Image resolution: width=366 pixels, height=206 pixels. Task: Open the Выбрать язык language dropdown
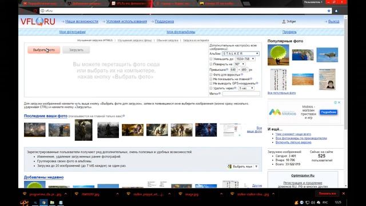click(x=242, y=167)
